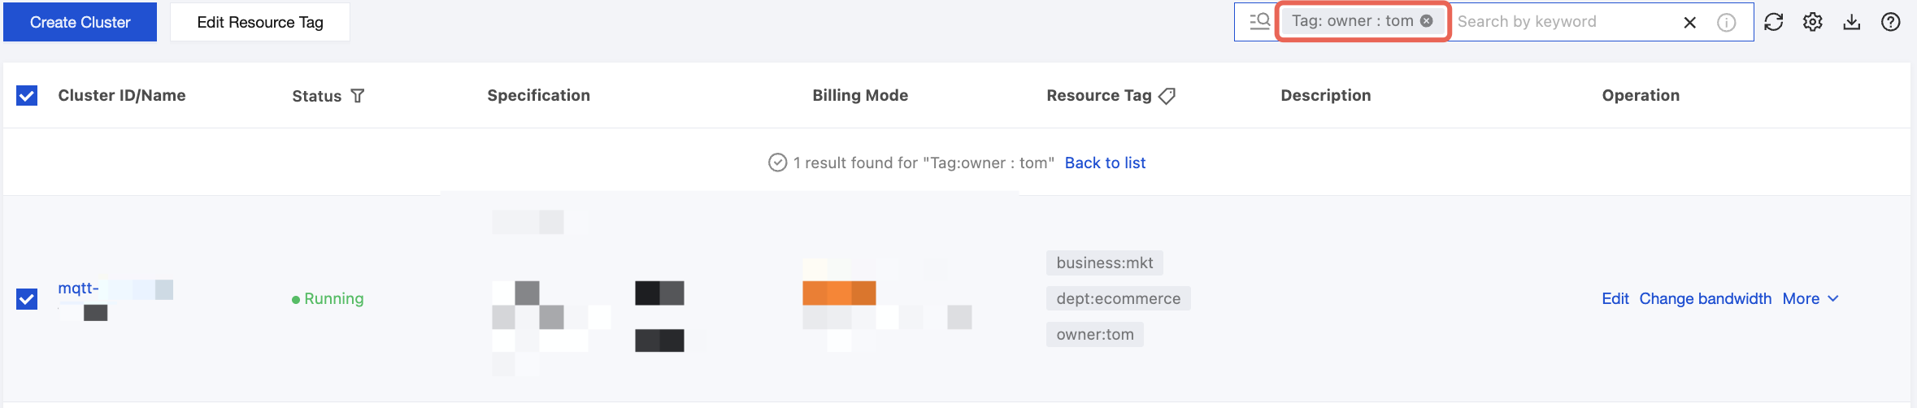Click the download list icon
The height and width of the screenshot is (408, 1917).
pos(1851,22)
